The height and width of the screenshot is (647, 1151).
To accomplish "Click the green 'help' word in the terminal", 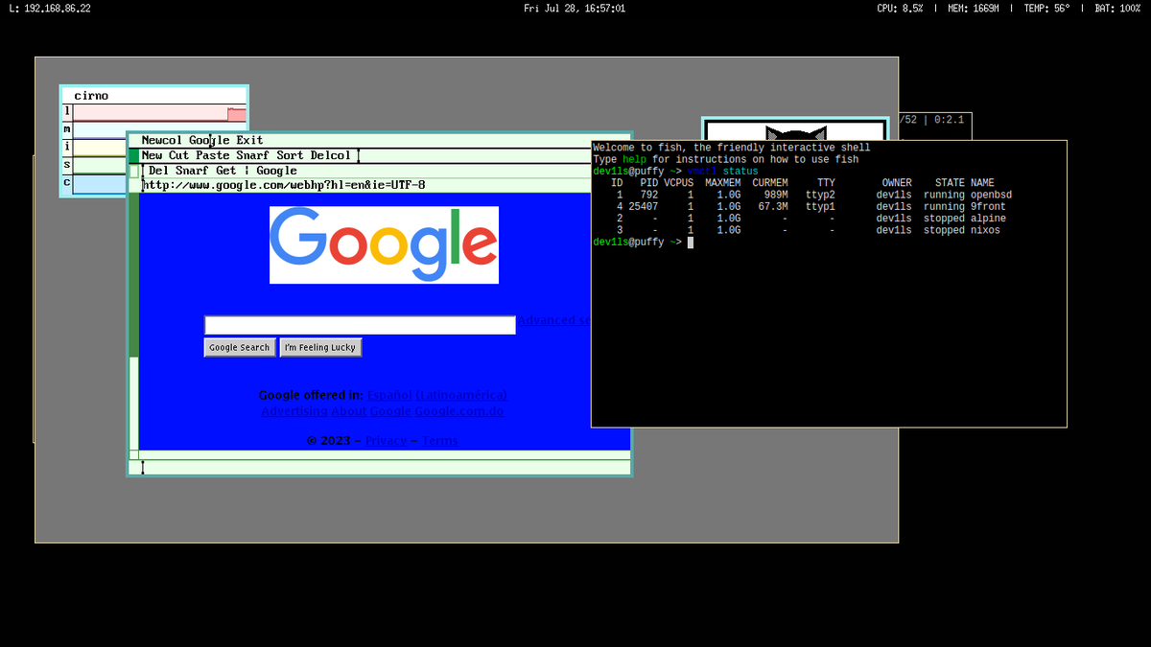I will (634, 159).
